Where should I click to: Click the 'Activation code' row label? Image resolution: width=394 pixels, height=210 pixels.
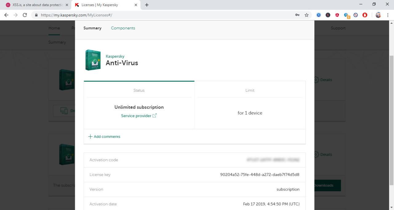click(104, 160)
